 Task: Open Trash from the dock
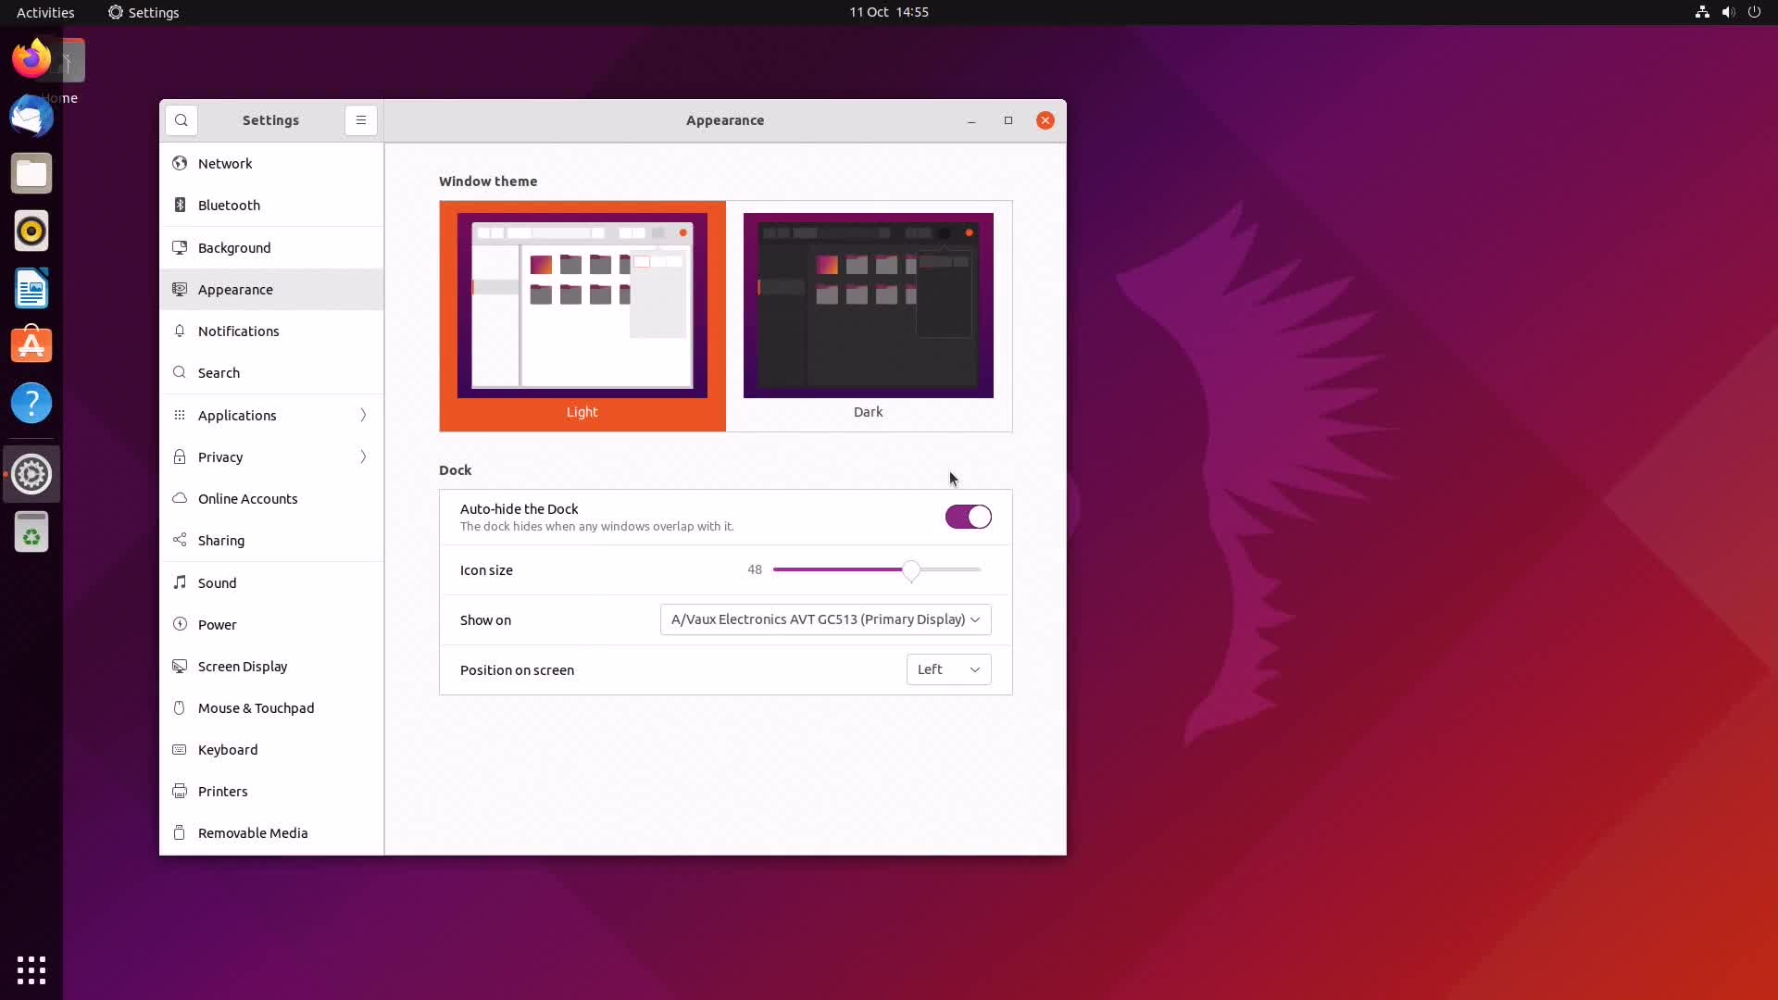[31, 532]
